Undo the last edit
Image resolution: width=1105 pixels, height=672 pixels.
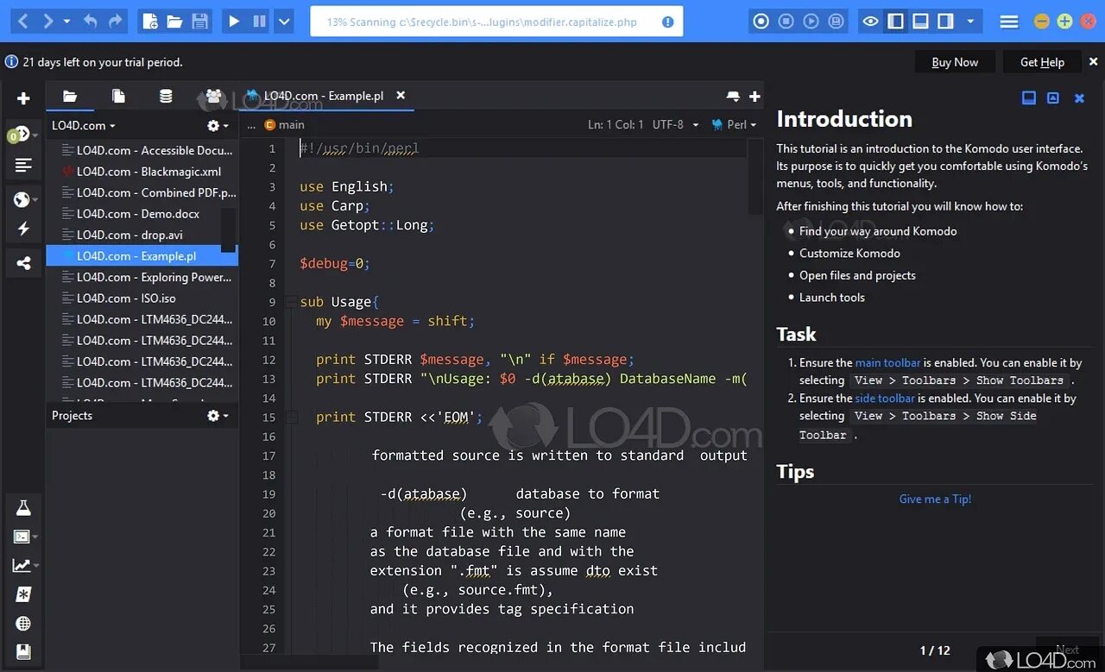[91, 22]
